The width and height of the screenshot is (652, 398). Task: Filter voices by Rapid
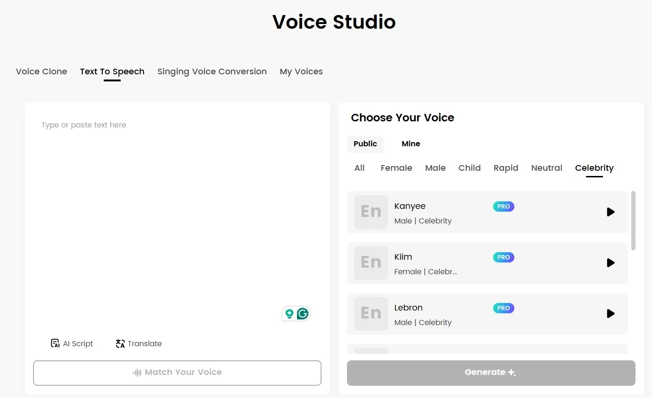click(x=506, y=168)
